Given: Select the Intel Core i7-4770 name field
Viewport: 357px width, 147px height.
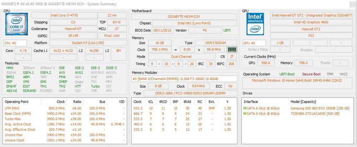Looking at the screenshot, I should tap(64, 15).
